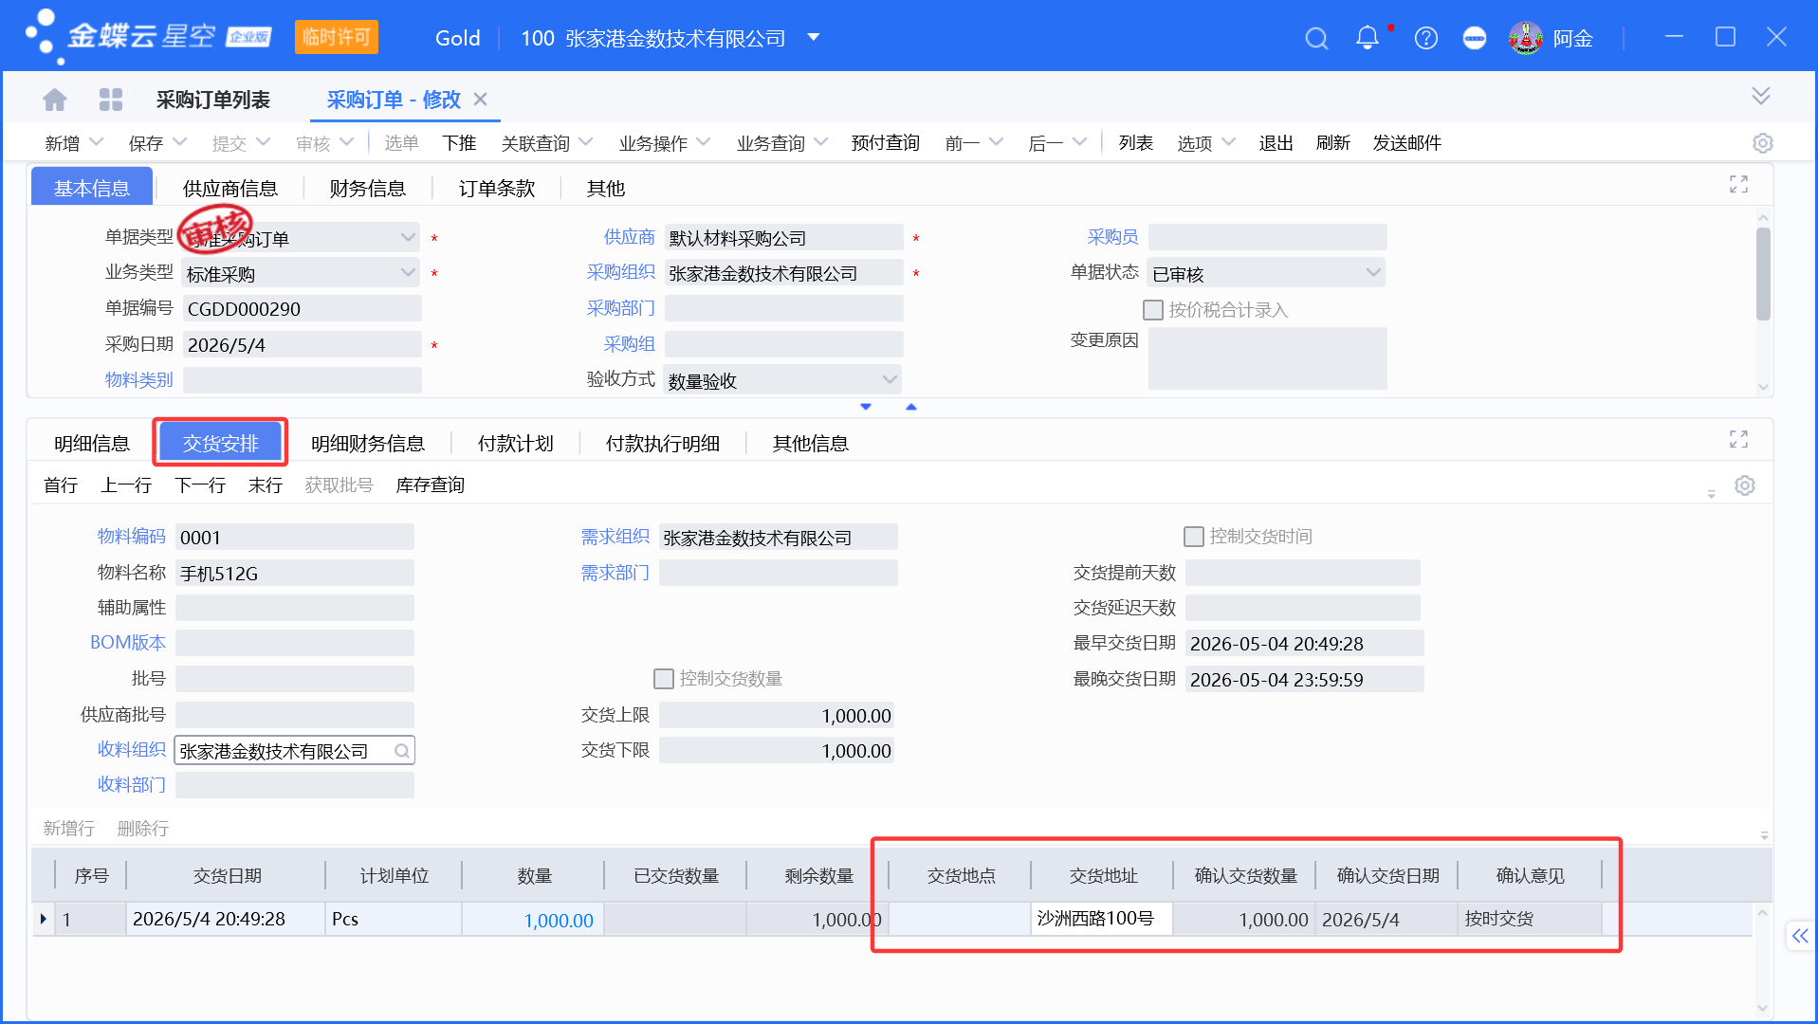Image resolution: width=1818 pixels, height=1024 pixels.
Task: Expand header with down triangle
Action: tap(865, 407)
